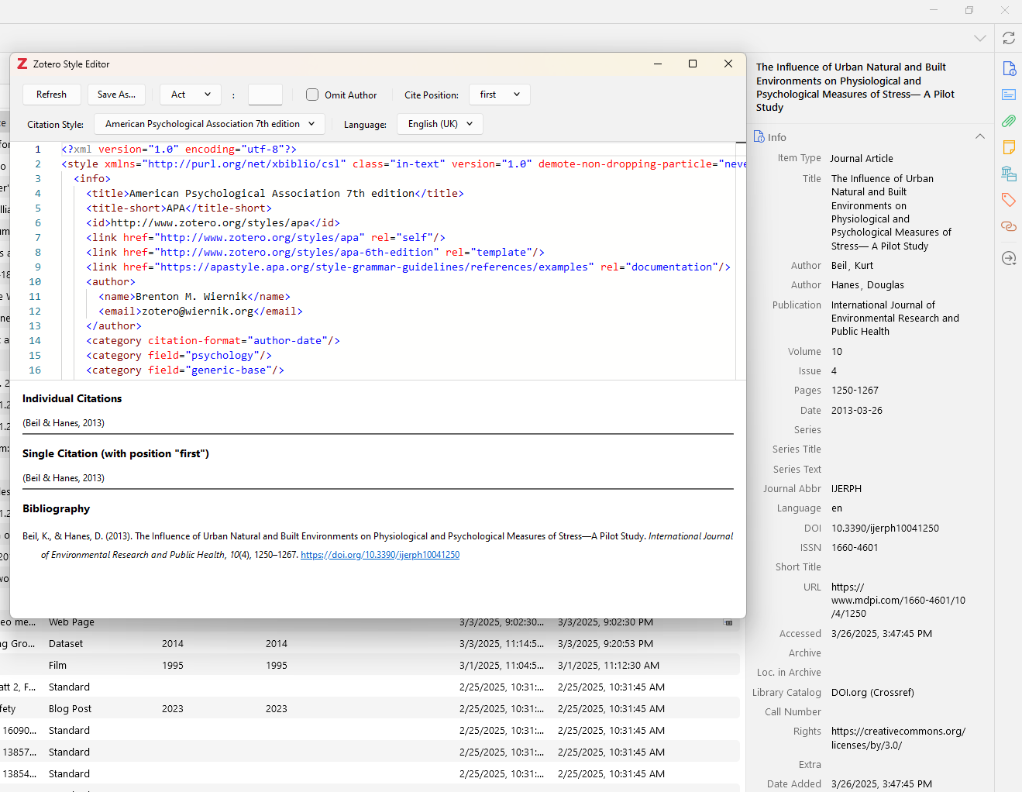Click the Zotero logo in Style Editor title

tap(22, 64)
